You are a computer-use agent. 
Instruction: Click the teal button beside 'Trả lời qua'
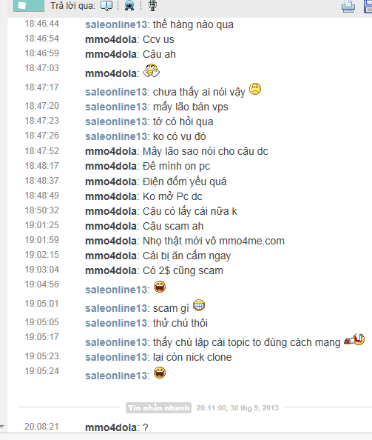pos(29,5)
